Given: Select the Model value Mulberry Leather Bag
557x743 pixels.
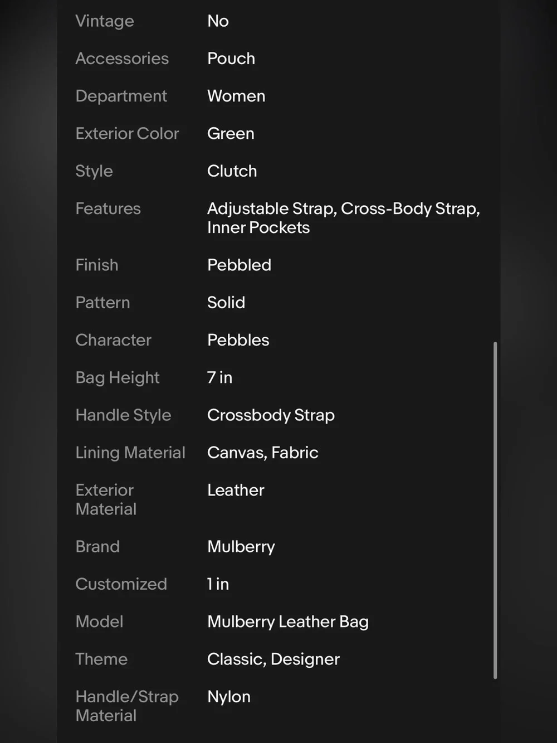Looking at the screenshot, I should pos(287,622).
